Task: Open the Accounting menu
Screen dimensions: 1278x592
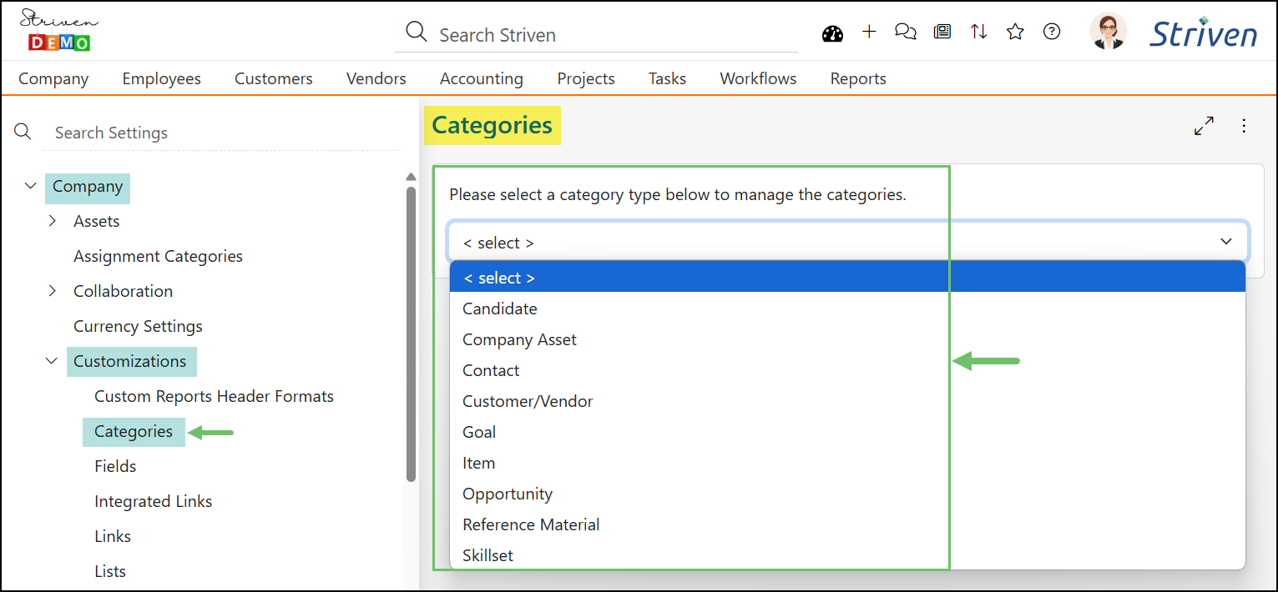Action: click(482, 78)
